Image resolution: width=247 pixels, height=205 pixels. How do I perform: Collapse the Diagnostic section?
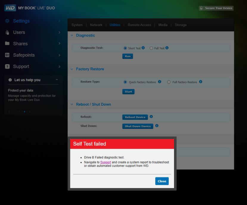click(x=72, y=35)
